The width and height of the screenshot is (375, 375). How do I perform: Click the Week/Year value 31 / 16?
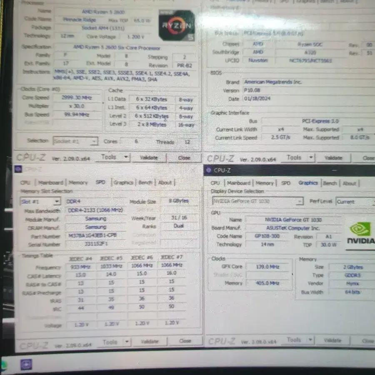179,217
